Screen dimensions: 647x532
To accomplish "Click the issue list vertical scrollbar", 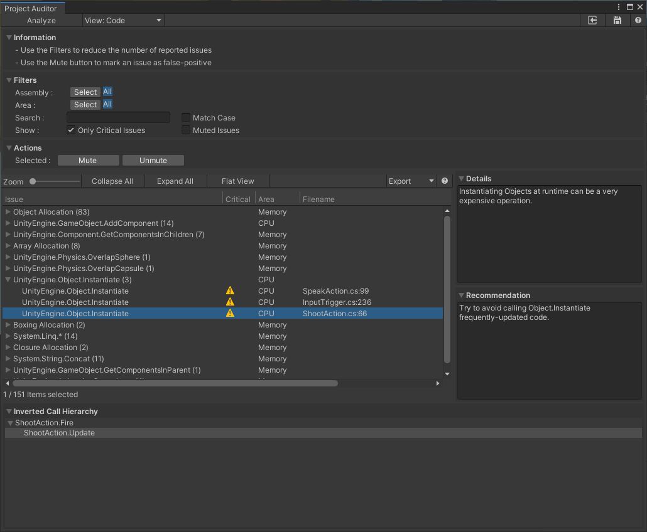I will pyautogui.click(x=447, y=289).
